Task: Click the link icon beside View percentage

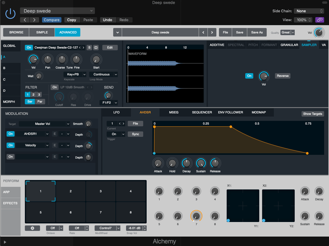Action: (x=319, y=20)
